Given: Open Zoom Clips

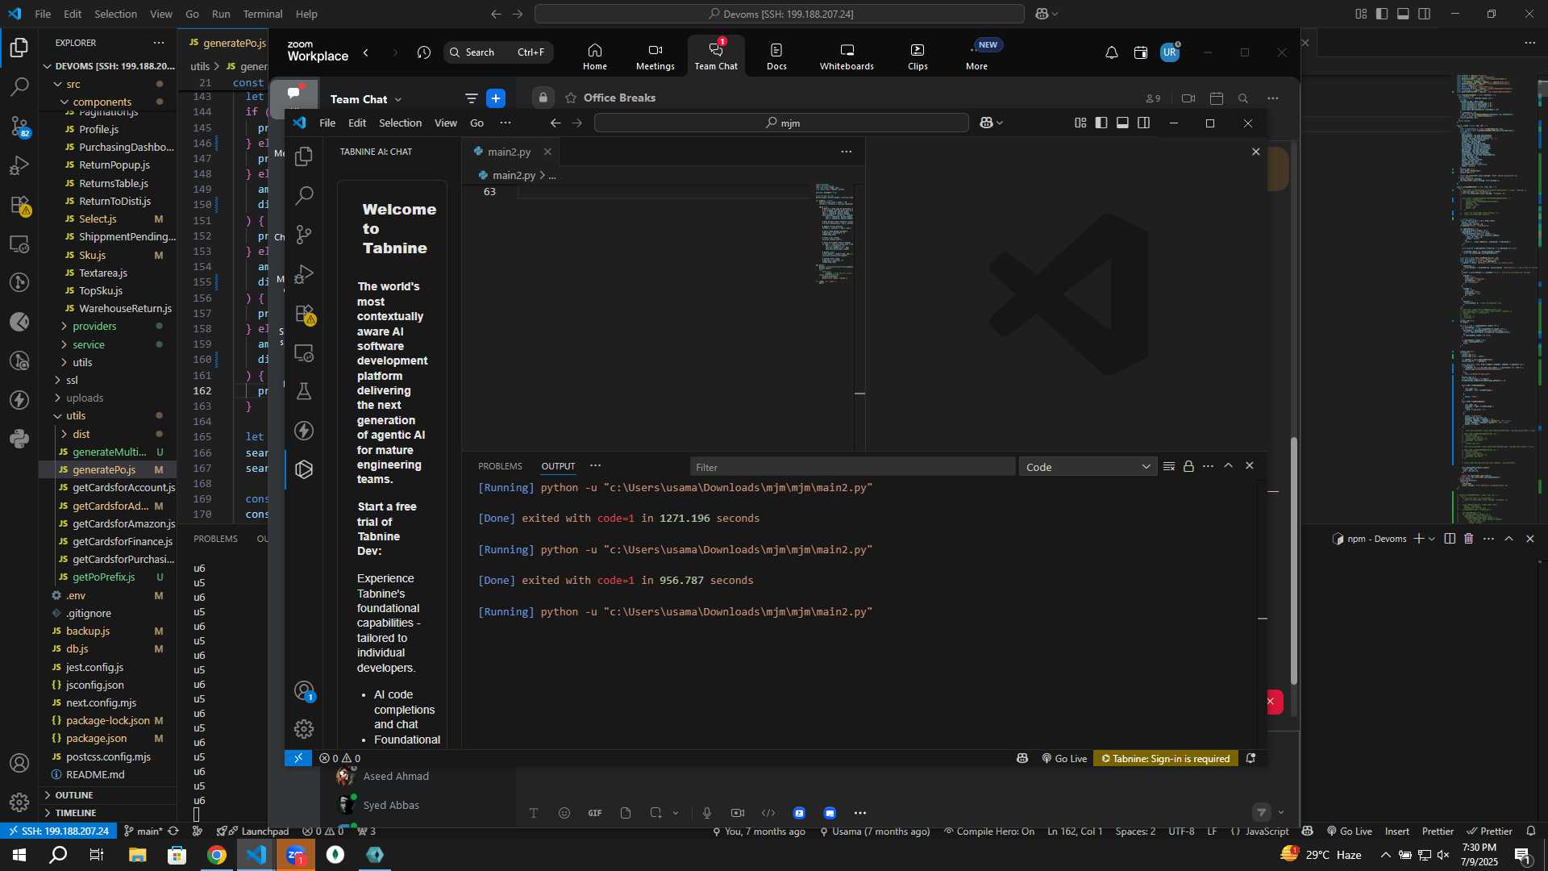Looking at the screenshot, I should point(918,56).
